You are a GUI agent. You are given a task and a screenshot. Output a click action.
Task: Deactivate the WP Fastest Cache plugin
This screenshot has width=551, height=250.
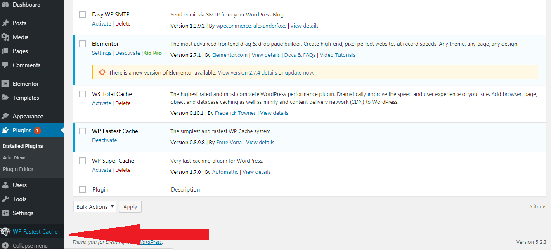point(104,140)
